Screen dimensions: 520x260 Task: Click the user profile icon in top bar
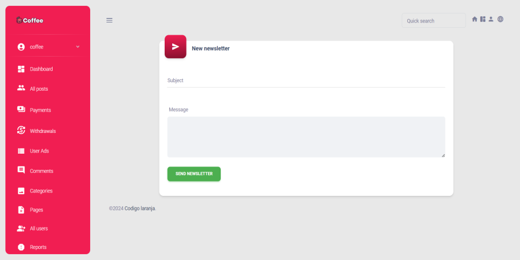[x=491, y=19]
